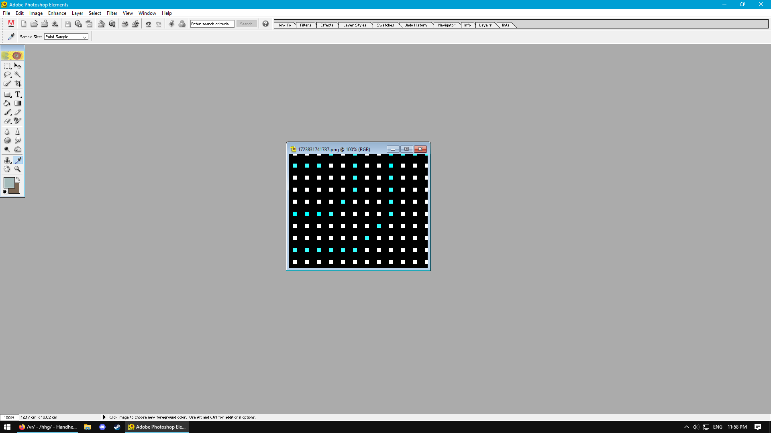The image size is (771, 433).
Task: Select the Sponge tool
Action: (7, 141)
